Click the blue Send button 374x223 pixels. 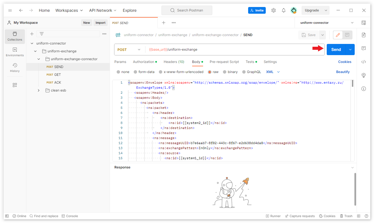coord(336,50)
